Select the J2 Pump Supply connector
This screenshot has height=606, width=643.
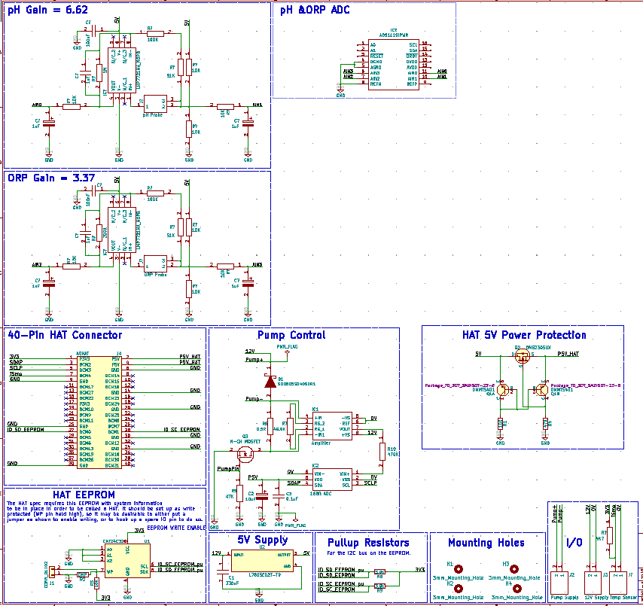click(559, 583)
